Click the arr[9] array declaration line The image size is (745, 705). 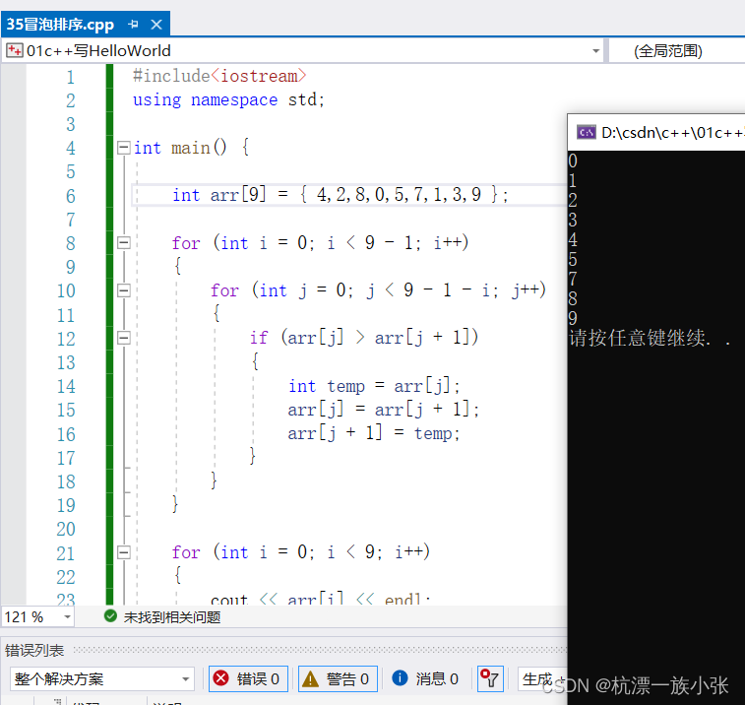[341, 195]
